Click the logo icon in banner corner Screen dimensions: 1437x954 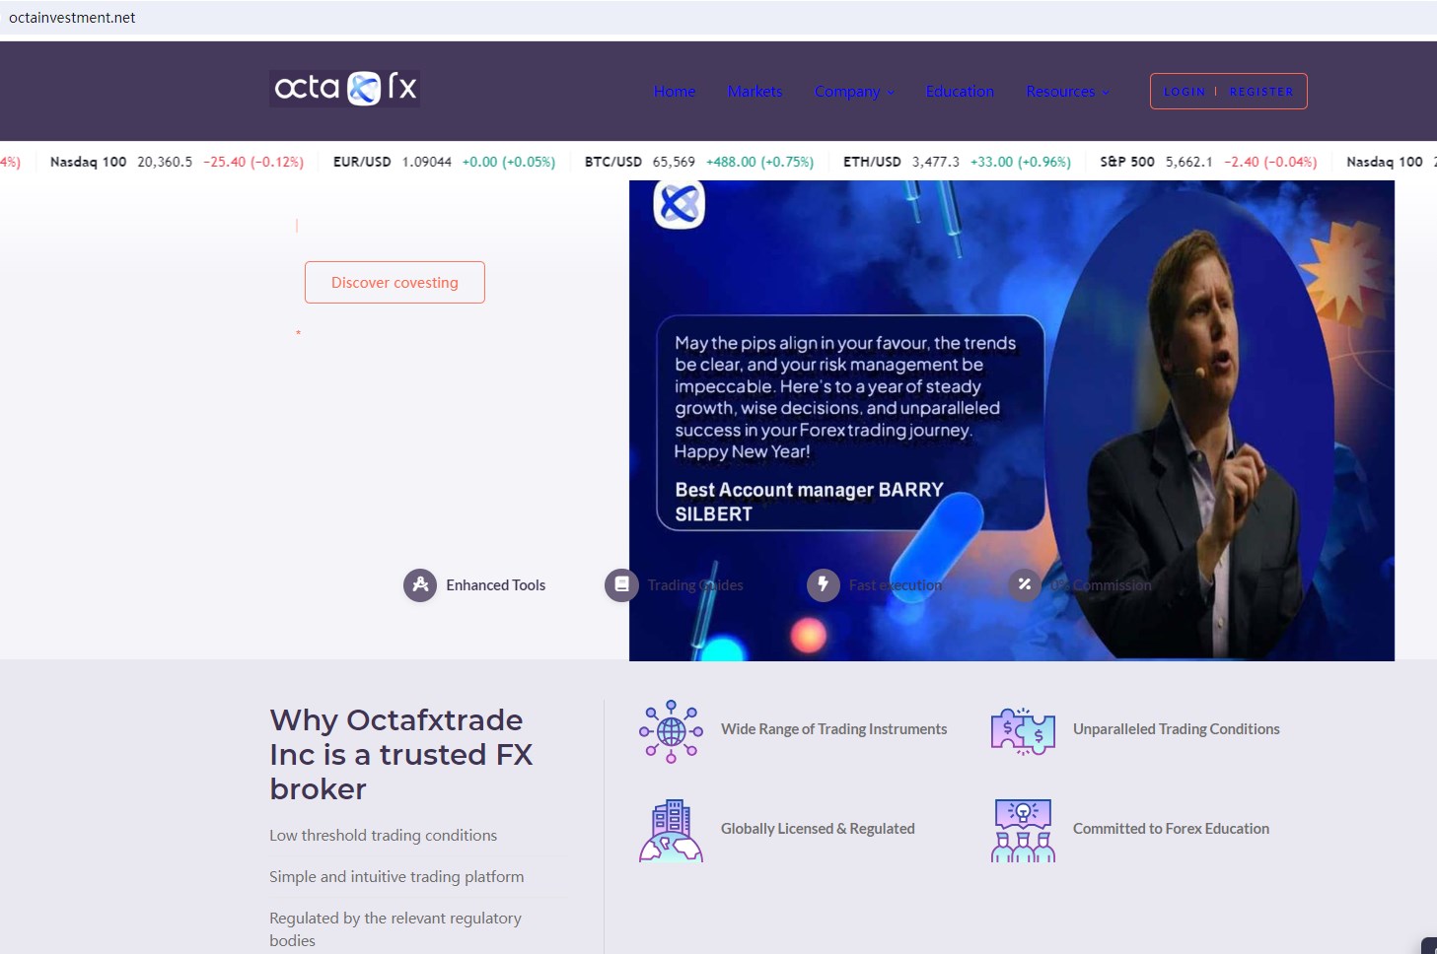pos(680,204)
